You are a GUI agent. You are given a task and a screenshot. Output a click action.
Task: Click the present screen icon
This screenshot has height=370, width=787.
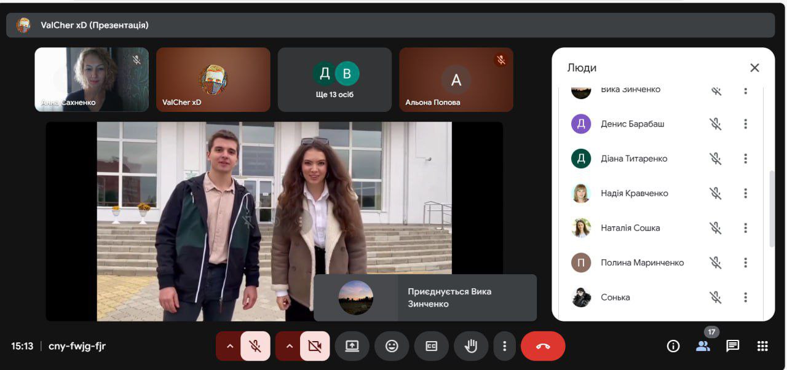(352, 346)
